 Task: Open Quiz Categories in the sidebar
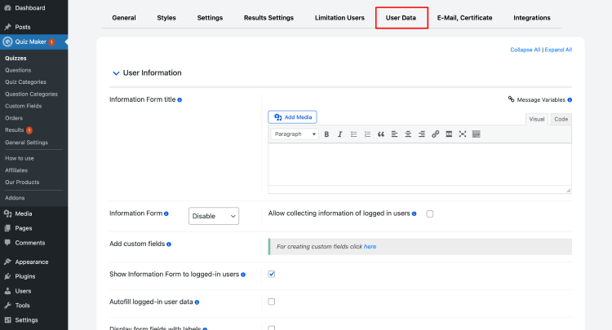(25, 82)
